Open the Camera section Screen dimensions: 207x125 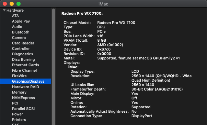click(x=19, y=38)
